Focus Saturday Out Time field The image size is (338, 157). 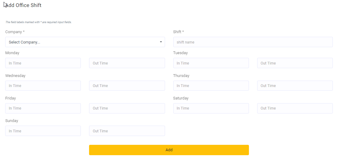click(295, 108)
